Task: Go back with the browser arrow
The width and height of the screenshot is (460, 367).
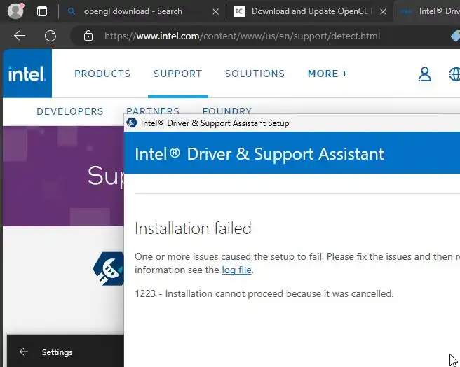Action: (x=20, y=36)
